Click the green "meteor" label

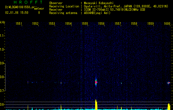click(x=39, y=9)
